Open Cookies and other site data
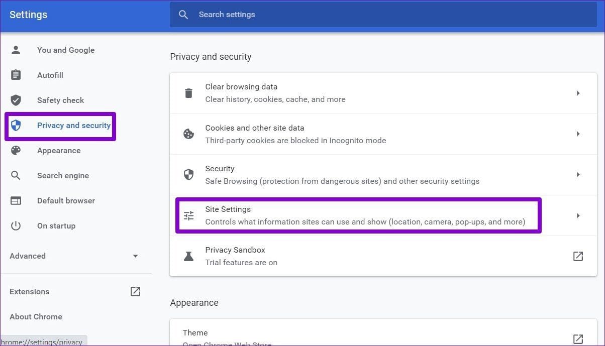 [383, 134]
